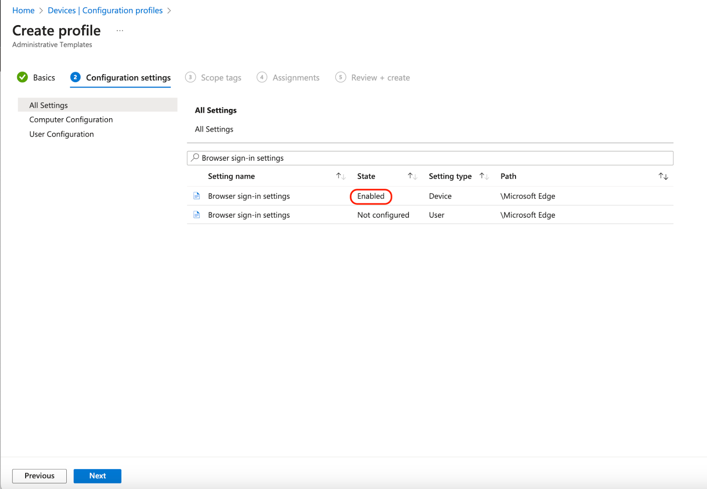Viewport: 707px width, 489px height.
Task: Click the Previous button
Action: pos(39,476)
